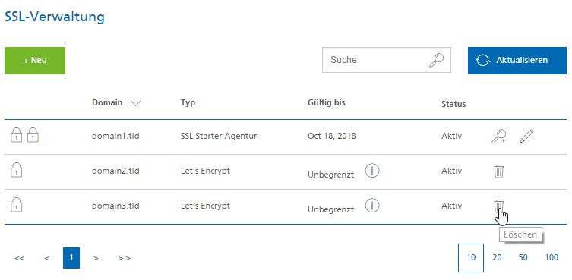
Task: Delete the domain2.tld certificate via trash icon
Action: click(498, 171)
